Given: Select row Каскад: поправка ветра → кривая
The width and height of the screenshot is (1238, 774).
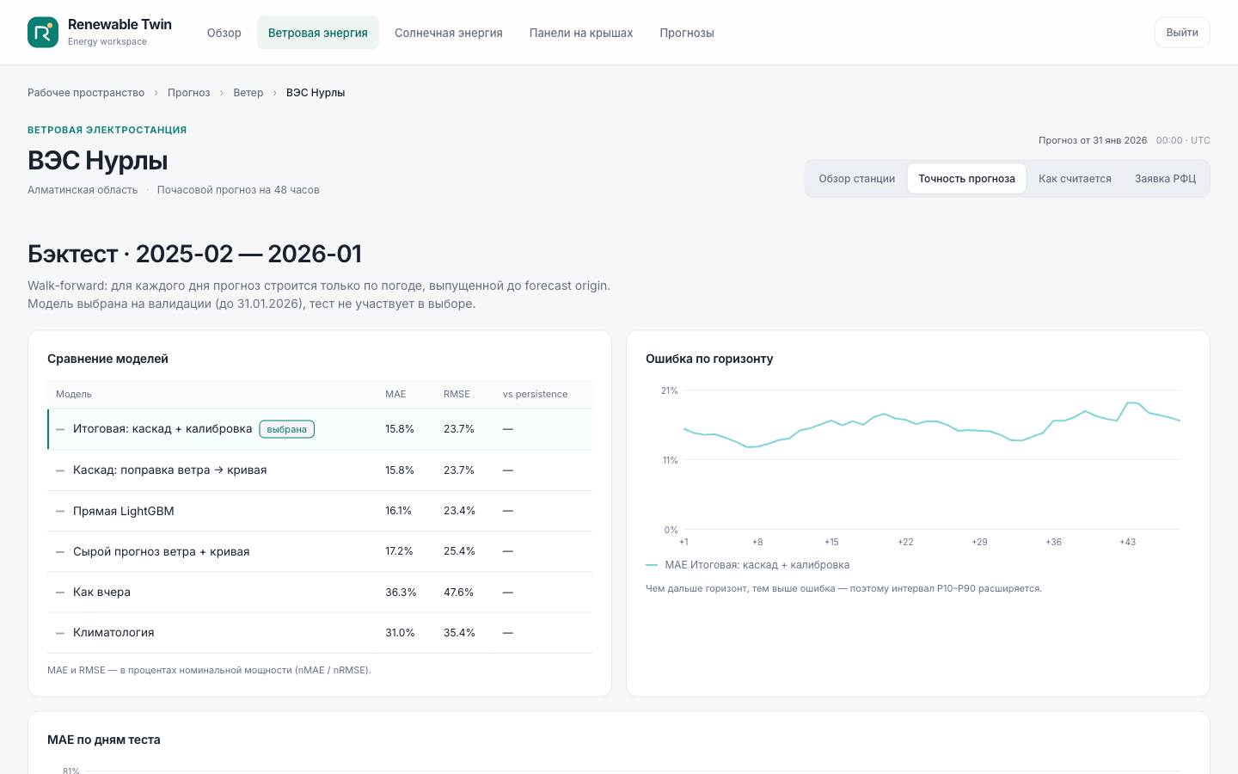Looking at the screenshot, I should (x=320, y=470).
